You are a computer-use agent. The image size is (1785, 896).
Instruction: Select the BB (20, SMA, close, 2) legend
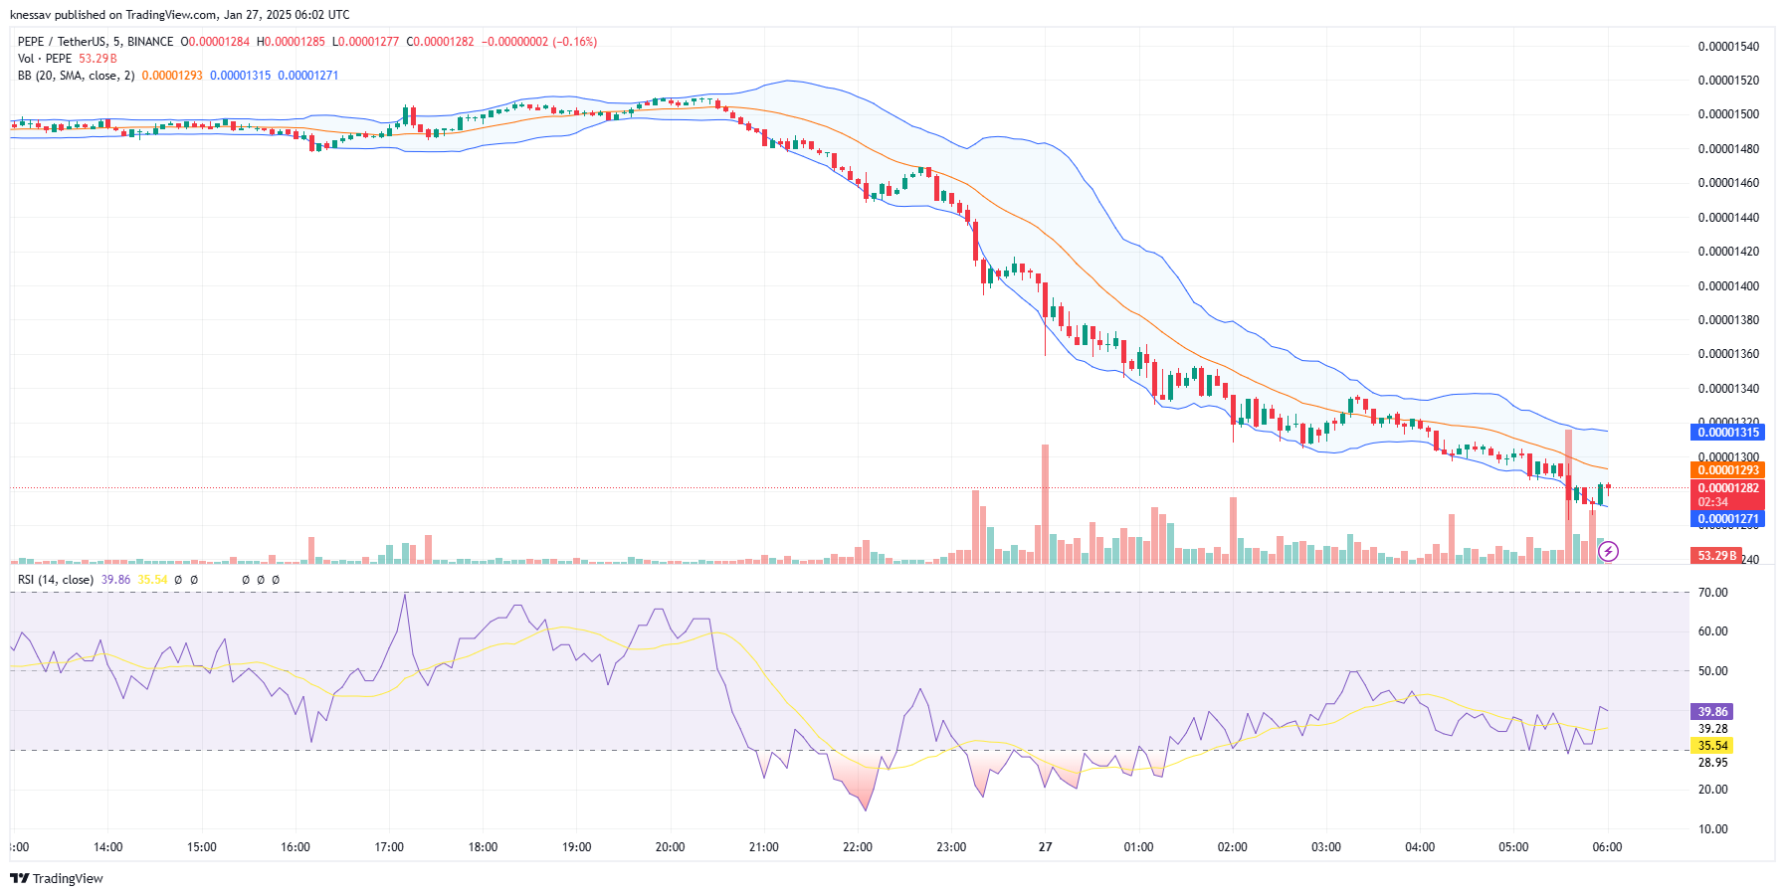(76, 76)
